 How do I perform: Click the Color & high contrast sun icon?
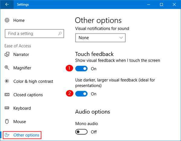click(7, 81)
